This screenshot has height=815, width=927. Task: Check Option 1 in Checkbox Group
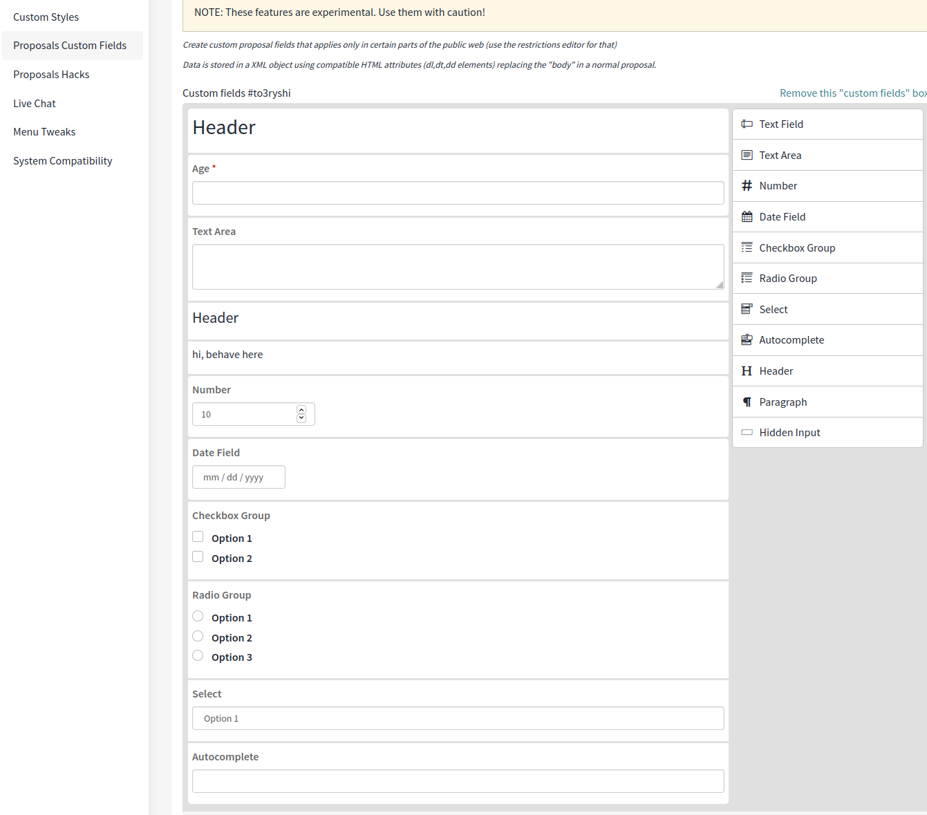[198, 536]
